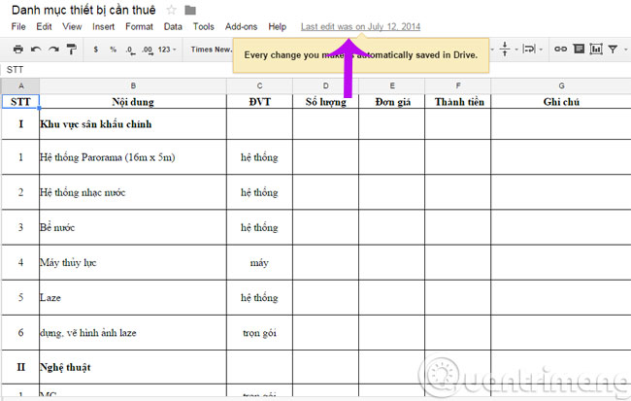Click the 'Ghi chú' header cell
The image size is (631, 401).
561,101
